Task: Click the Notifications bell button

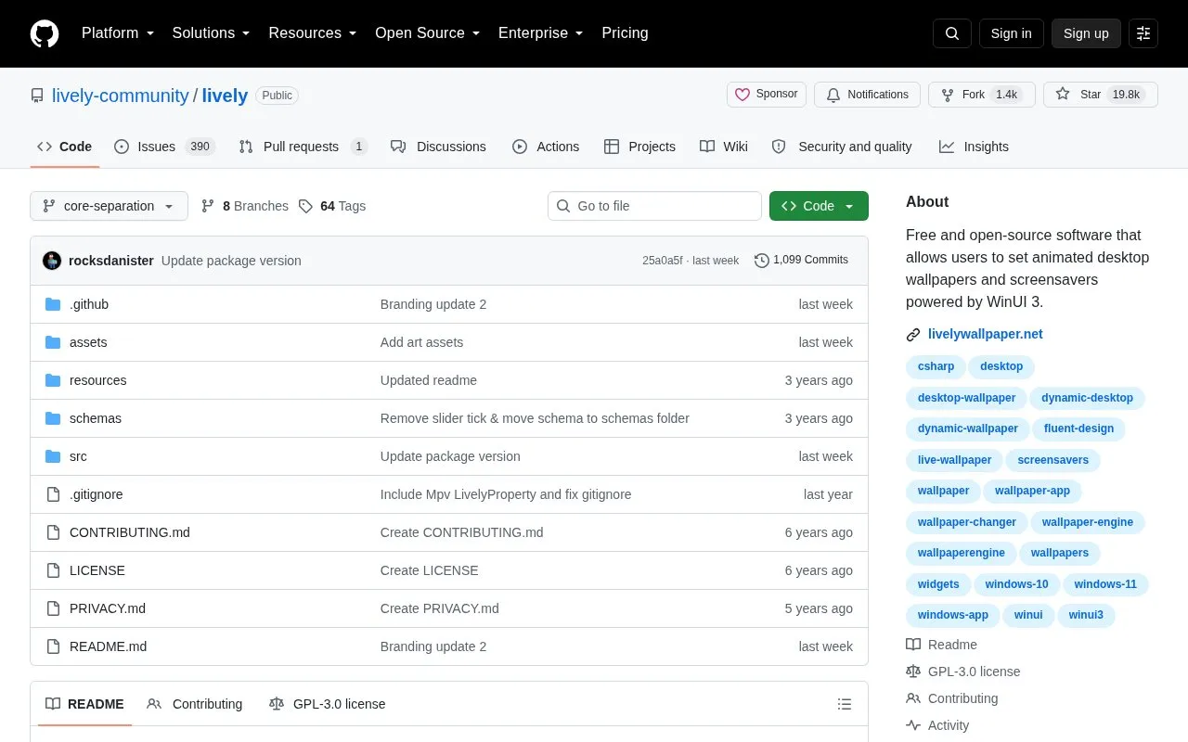Action: coord(867,95)
